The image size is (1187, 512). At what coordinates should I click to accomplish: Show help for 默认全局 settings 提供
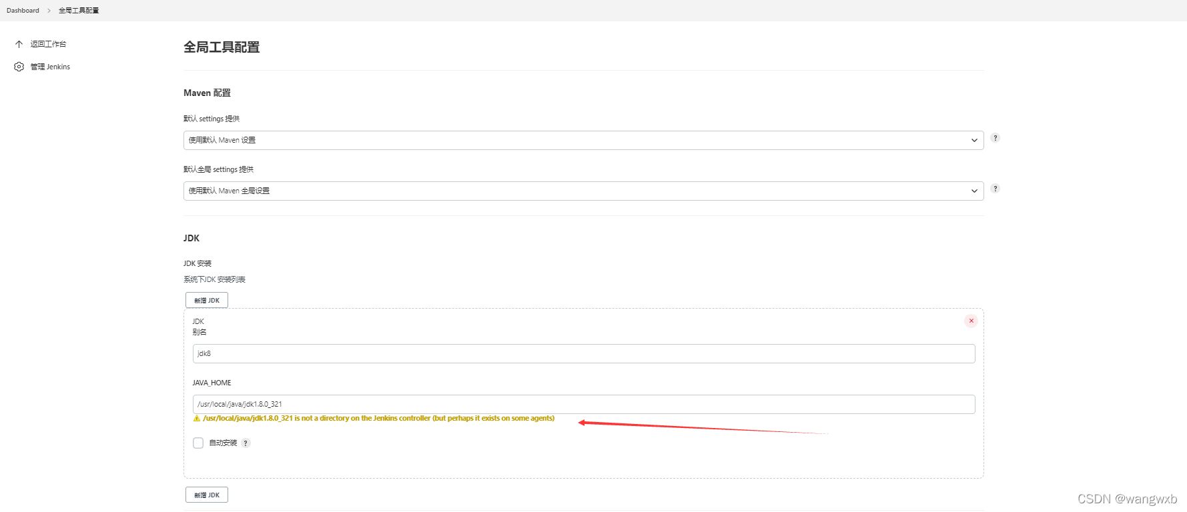tap(995, 189)
